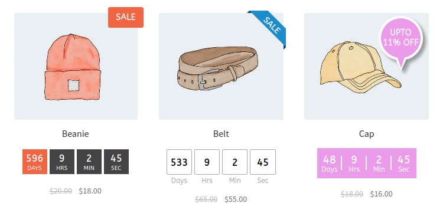
Task: Open the Beanie product title link
Action: (76, 133)
